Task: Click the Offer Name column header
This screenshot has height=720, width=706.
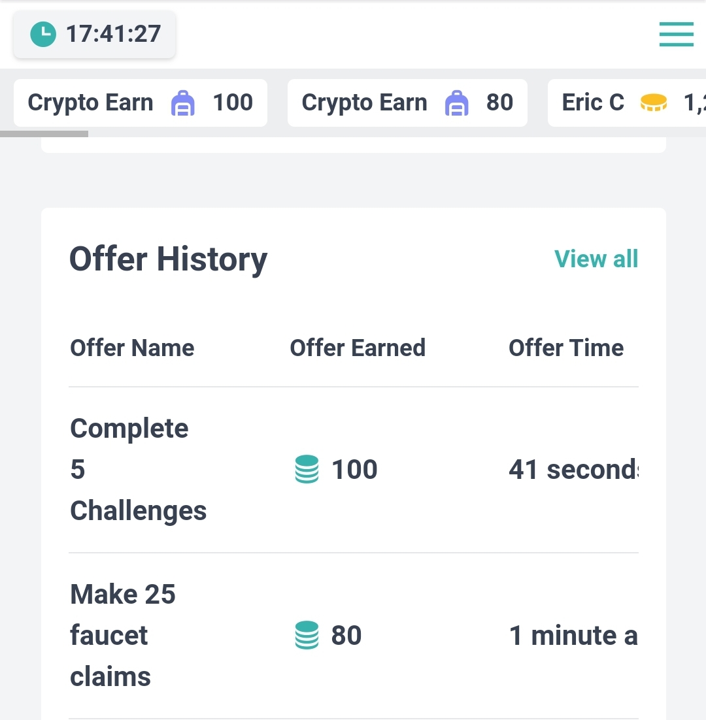Action: (132, 348)
